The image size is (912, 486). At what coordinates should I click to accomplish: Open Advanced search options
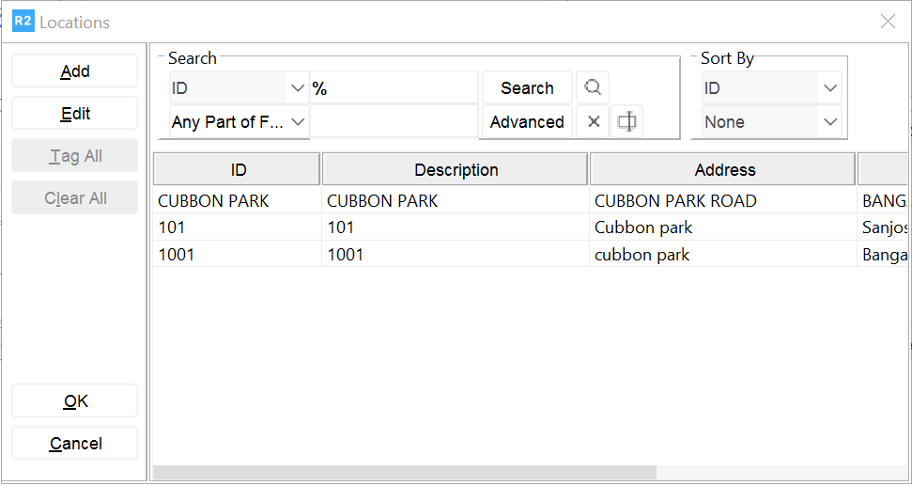[527, 122]
